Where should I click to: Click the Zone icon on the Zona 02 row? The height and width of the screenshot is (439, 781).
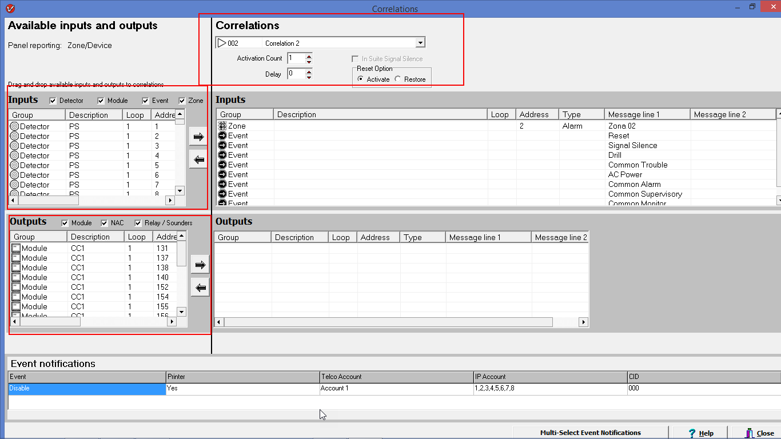coord(221,126)
